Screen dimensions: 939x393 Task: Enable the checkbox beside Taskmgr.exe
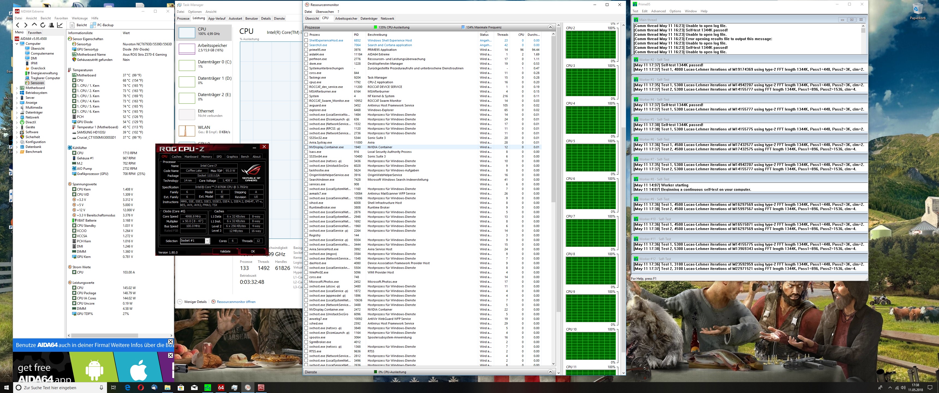point(306,78)
